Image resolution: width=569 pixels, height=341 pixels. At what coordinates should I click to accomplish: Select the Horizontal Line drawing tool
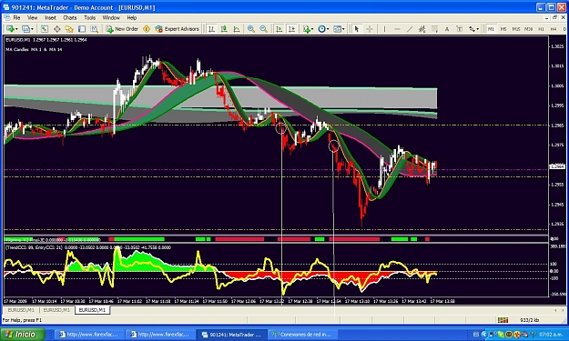(x=397, y=29)
